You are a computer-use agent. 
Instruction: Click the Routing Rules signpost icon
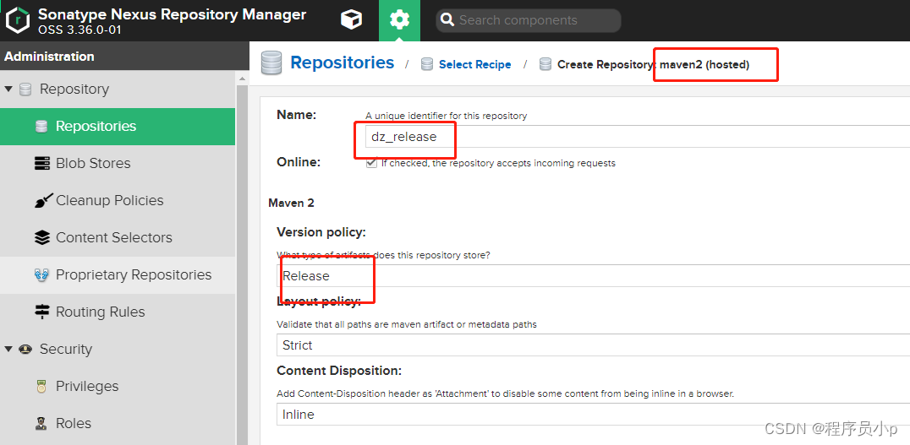tap(41, 312)
